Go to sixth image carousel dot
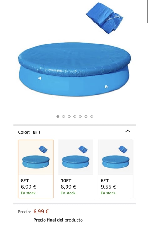This screenshot has width=149, height=226. (86, 116)
